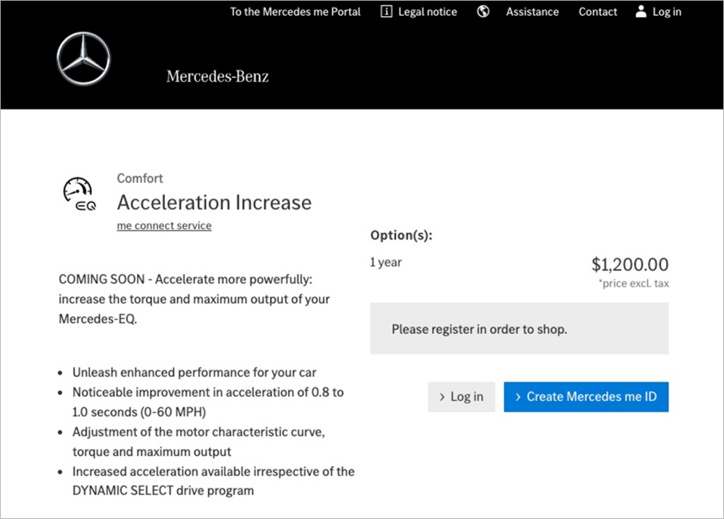Open Legal notice text link
Viewport: 724px width, 519px height.
click(x=427, y=12)
